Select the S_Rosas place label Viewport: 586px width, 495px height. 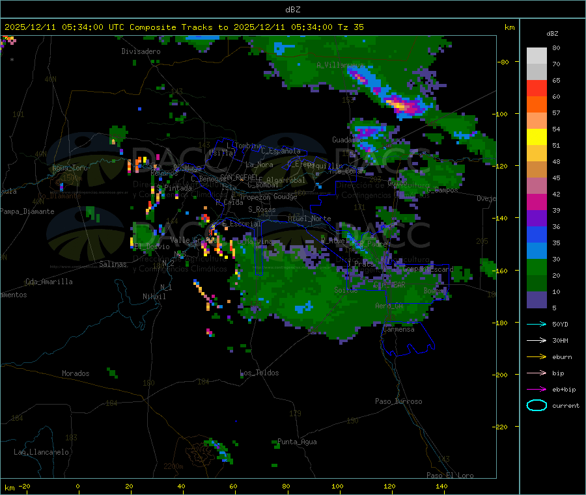pos(262,209)
